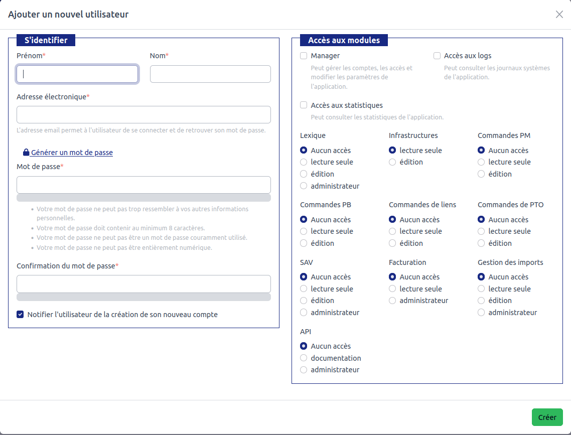The image size is (571, 435).
Task: Click the Adresse électronique field
Action: [x=144, y=114]
